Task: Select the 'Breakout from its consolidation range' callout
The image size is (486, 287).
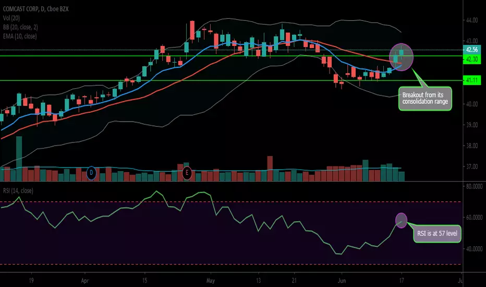Action: [x=425, y=98]
